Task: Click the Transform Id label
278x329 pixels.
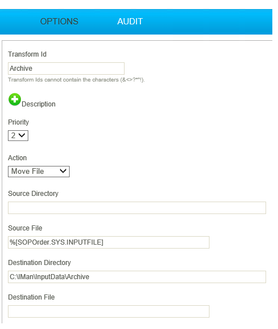Action: 27,54
